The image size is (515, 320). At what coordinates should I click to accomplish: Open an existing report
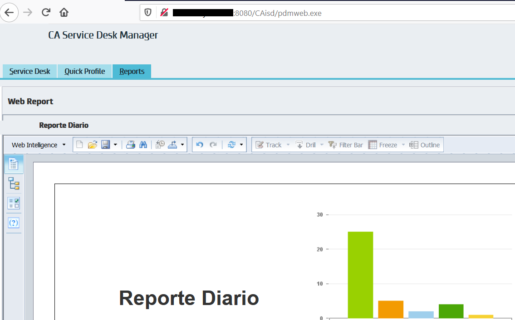pos(93,144)
